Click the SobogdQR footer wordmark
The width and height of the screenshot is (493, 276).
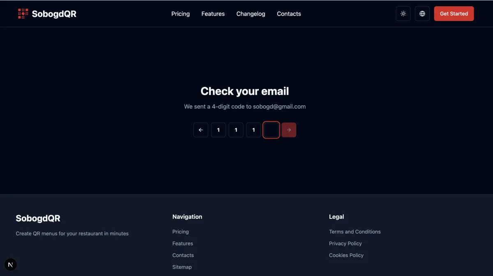38,218
